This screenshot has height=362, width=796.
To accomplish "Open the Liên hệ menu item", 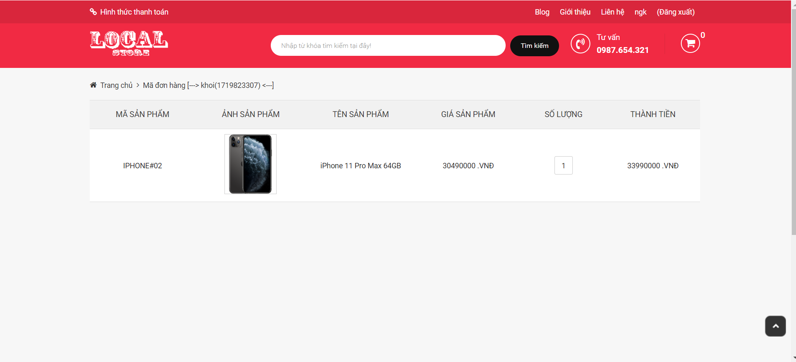I will [x=612, y=12].
